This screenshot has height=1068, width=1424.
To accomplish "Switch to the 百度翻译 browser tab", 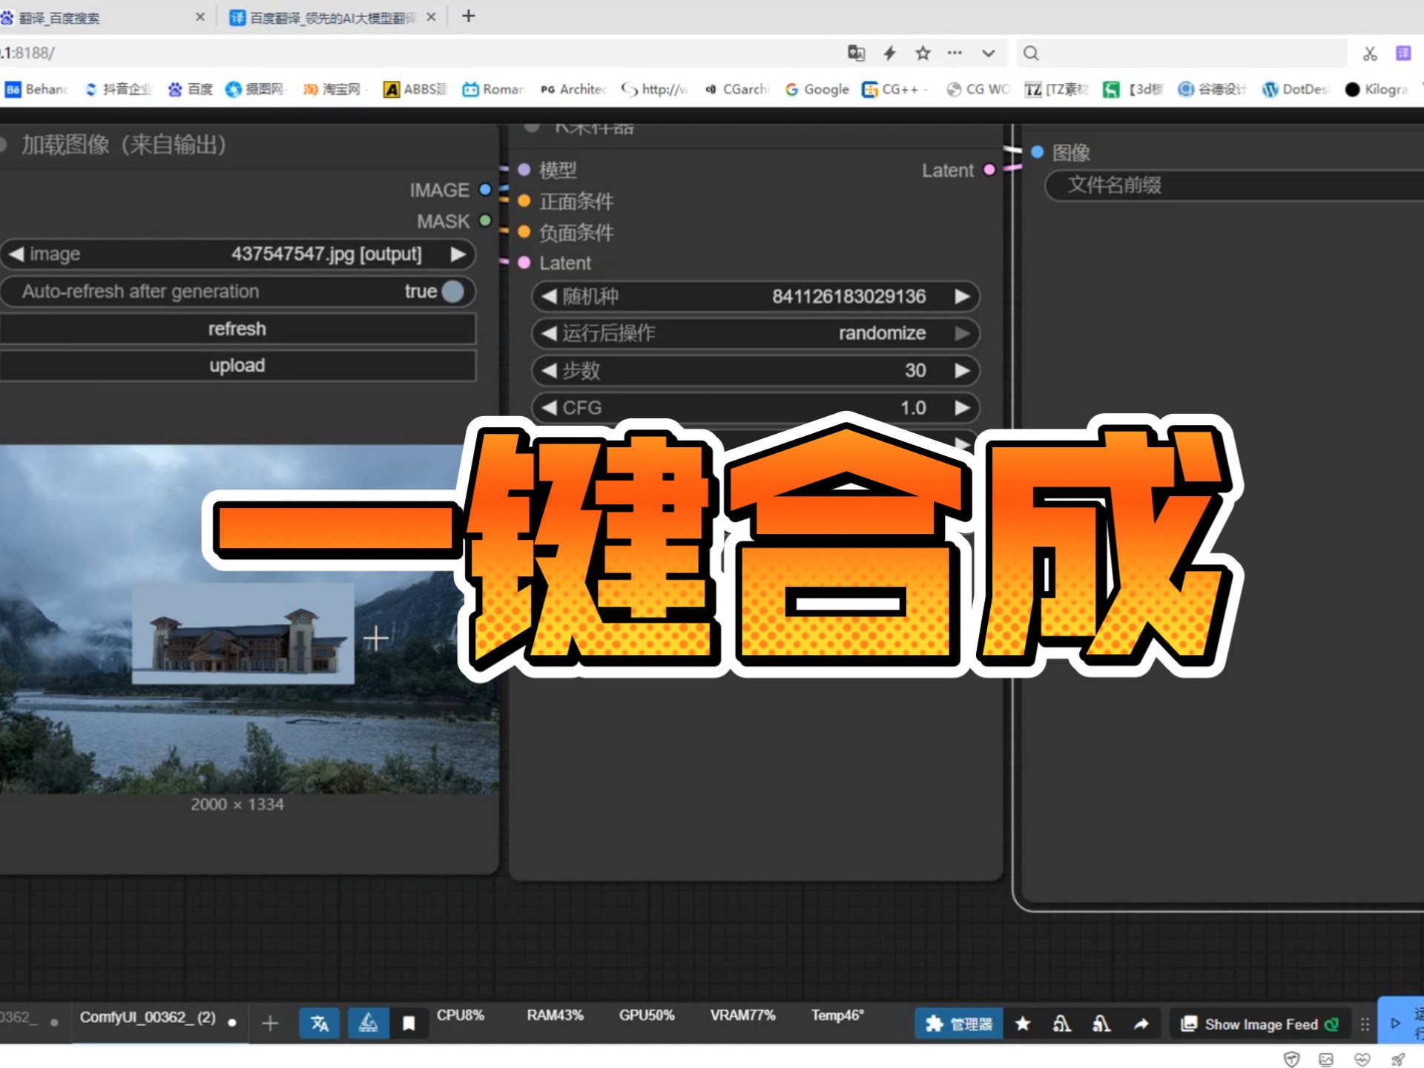I will click(332, 18).
